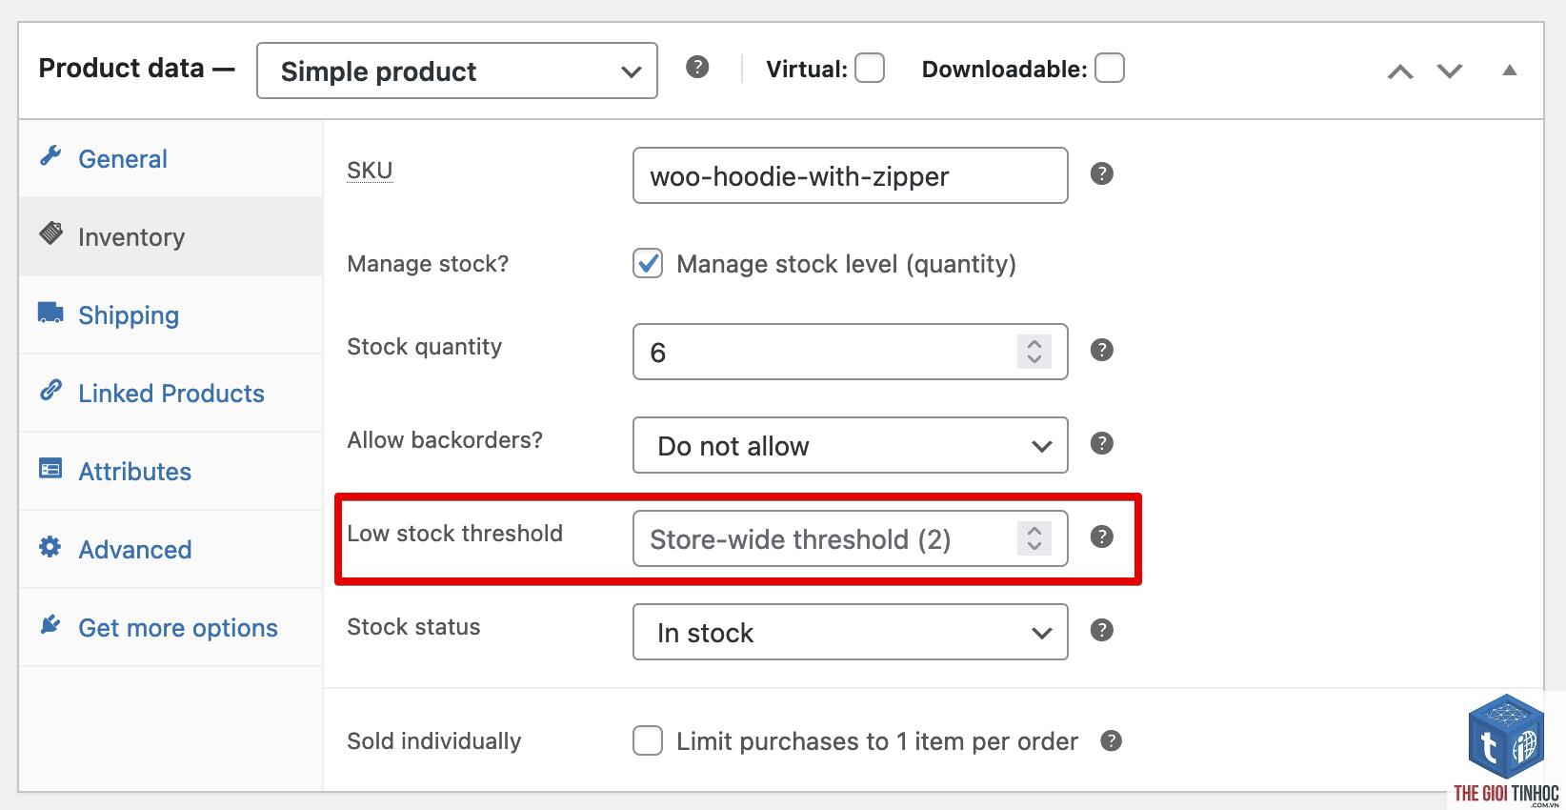This screenshot has height=810, width=1566.
Task: Check Limit purchases to 1 item
Action: pos(648,740)
